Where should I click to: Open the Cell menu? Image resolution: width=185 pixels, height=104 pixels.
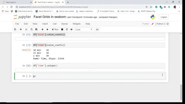pyautogui.click(x=55, y=24)
